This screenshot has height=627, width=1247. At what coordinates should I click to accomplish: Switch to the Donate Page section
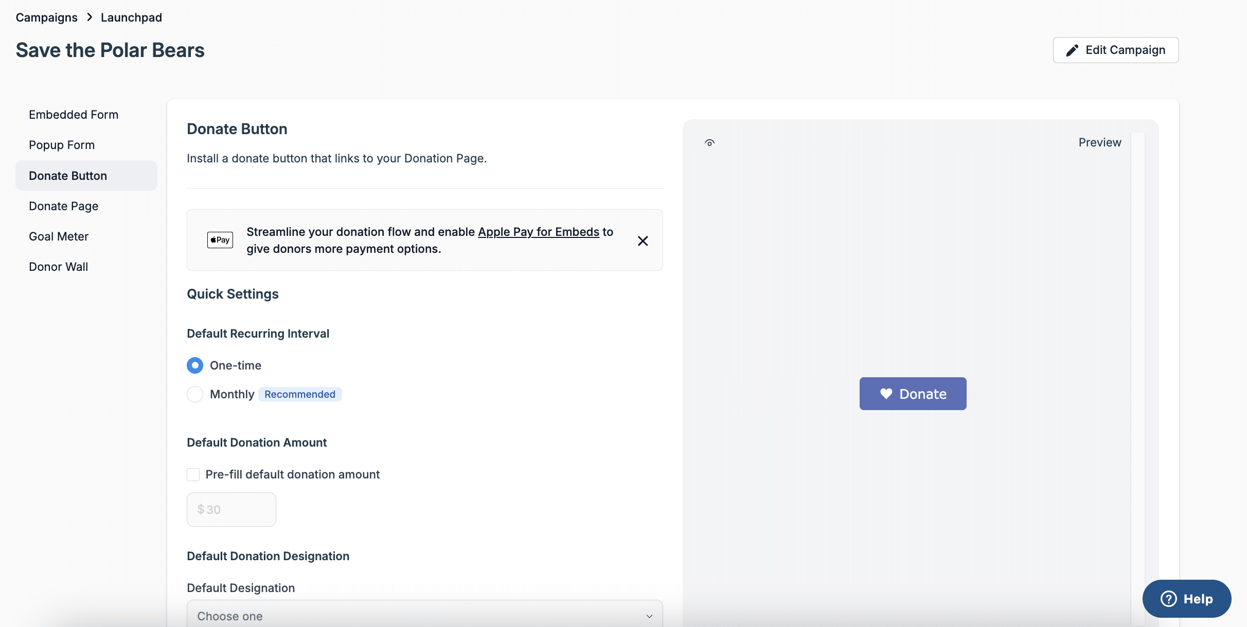coord(63,206)
